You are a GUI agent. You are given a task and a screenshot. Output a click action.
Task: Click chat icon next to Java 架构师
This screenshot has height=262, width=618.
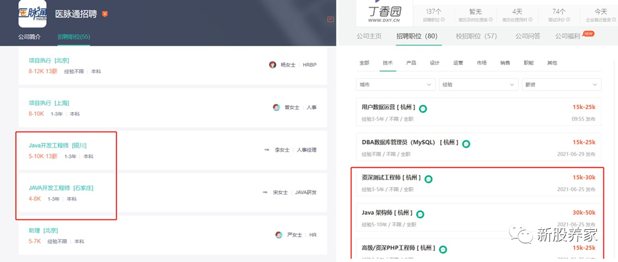(420, 215)
